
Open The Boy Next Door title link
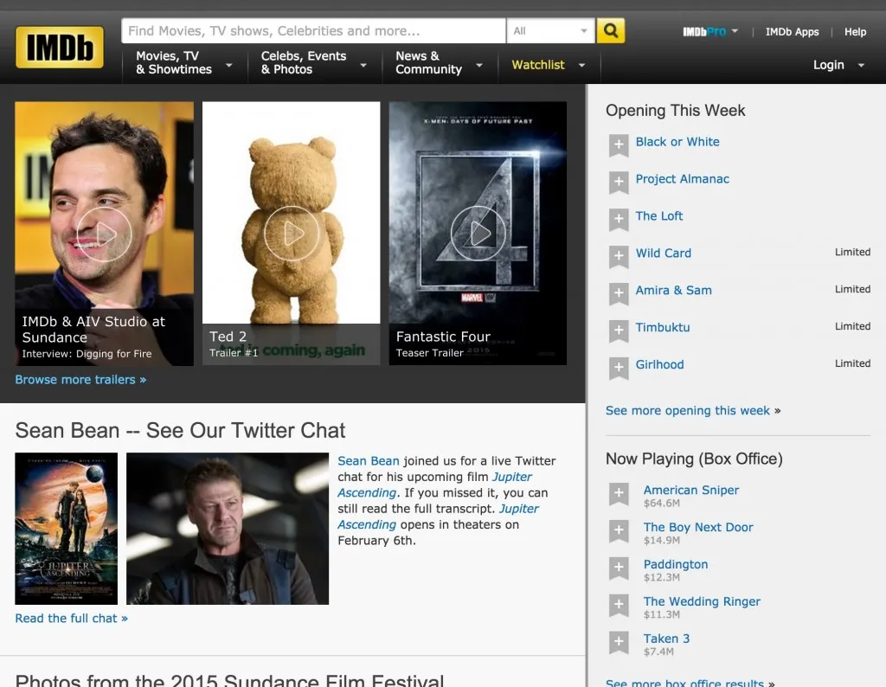point(698,527)
